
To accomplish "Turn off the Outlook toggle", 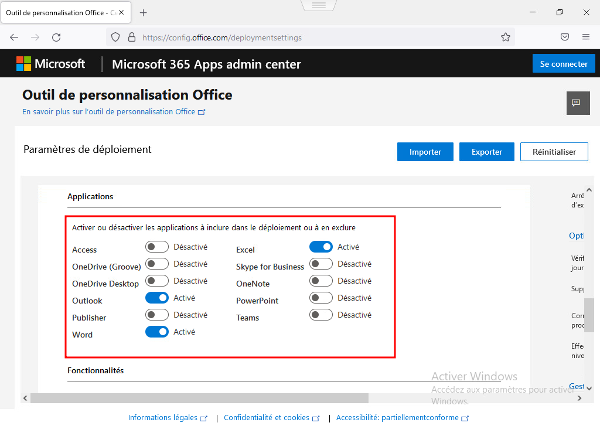I will (157, 298).
